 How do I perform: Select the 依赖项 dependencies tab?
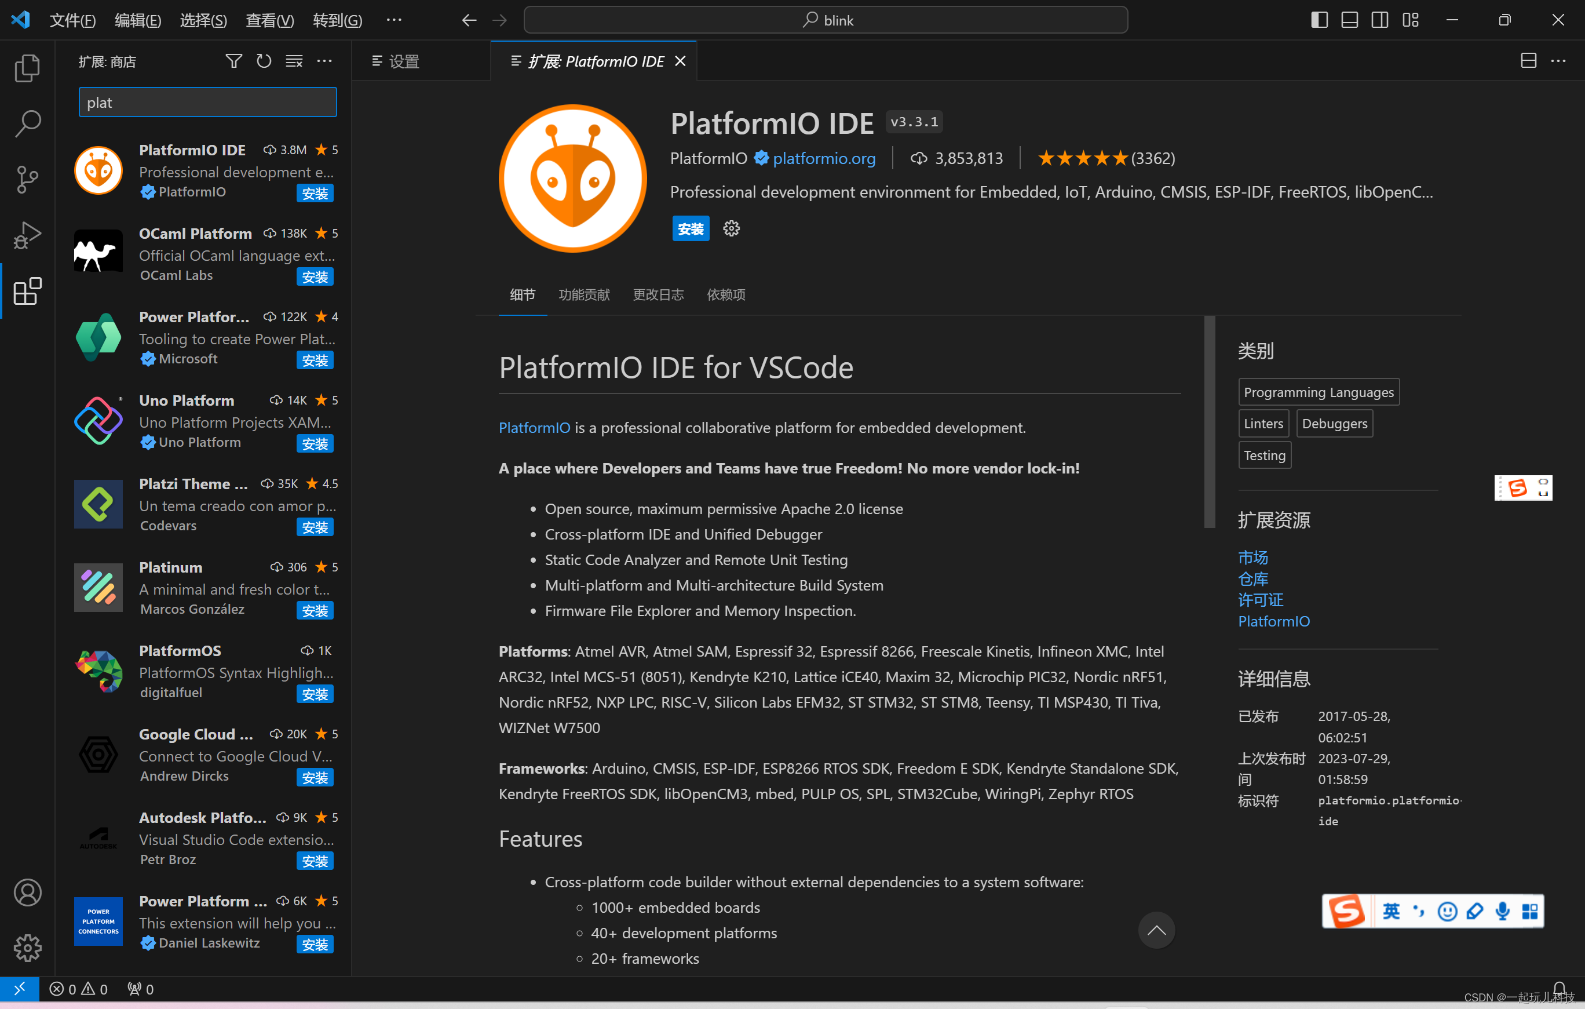[726, 294]
